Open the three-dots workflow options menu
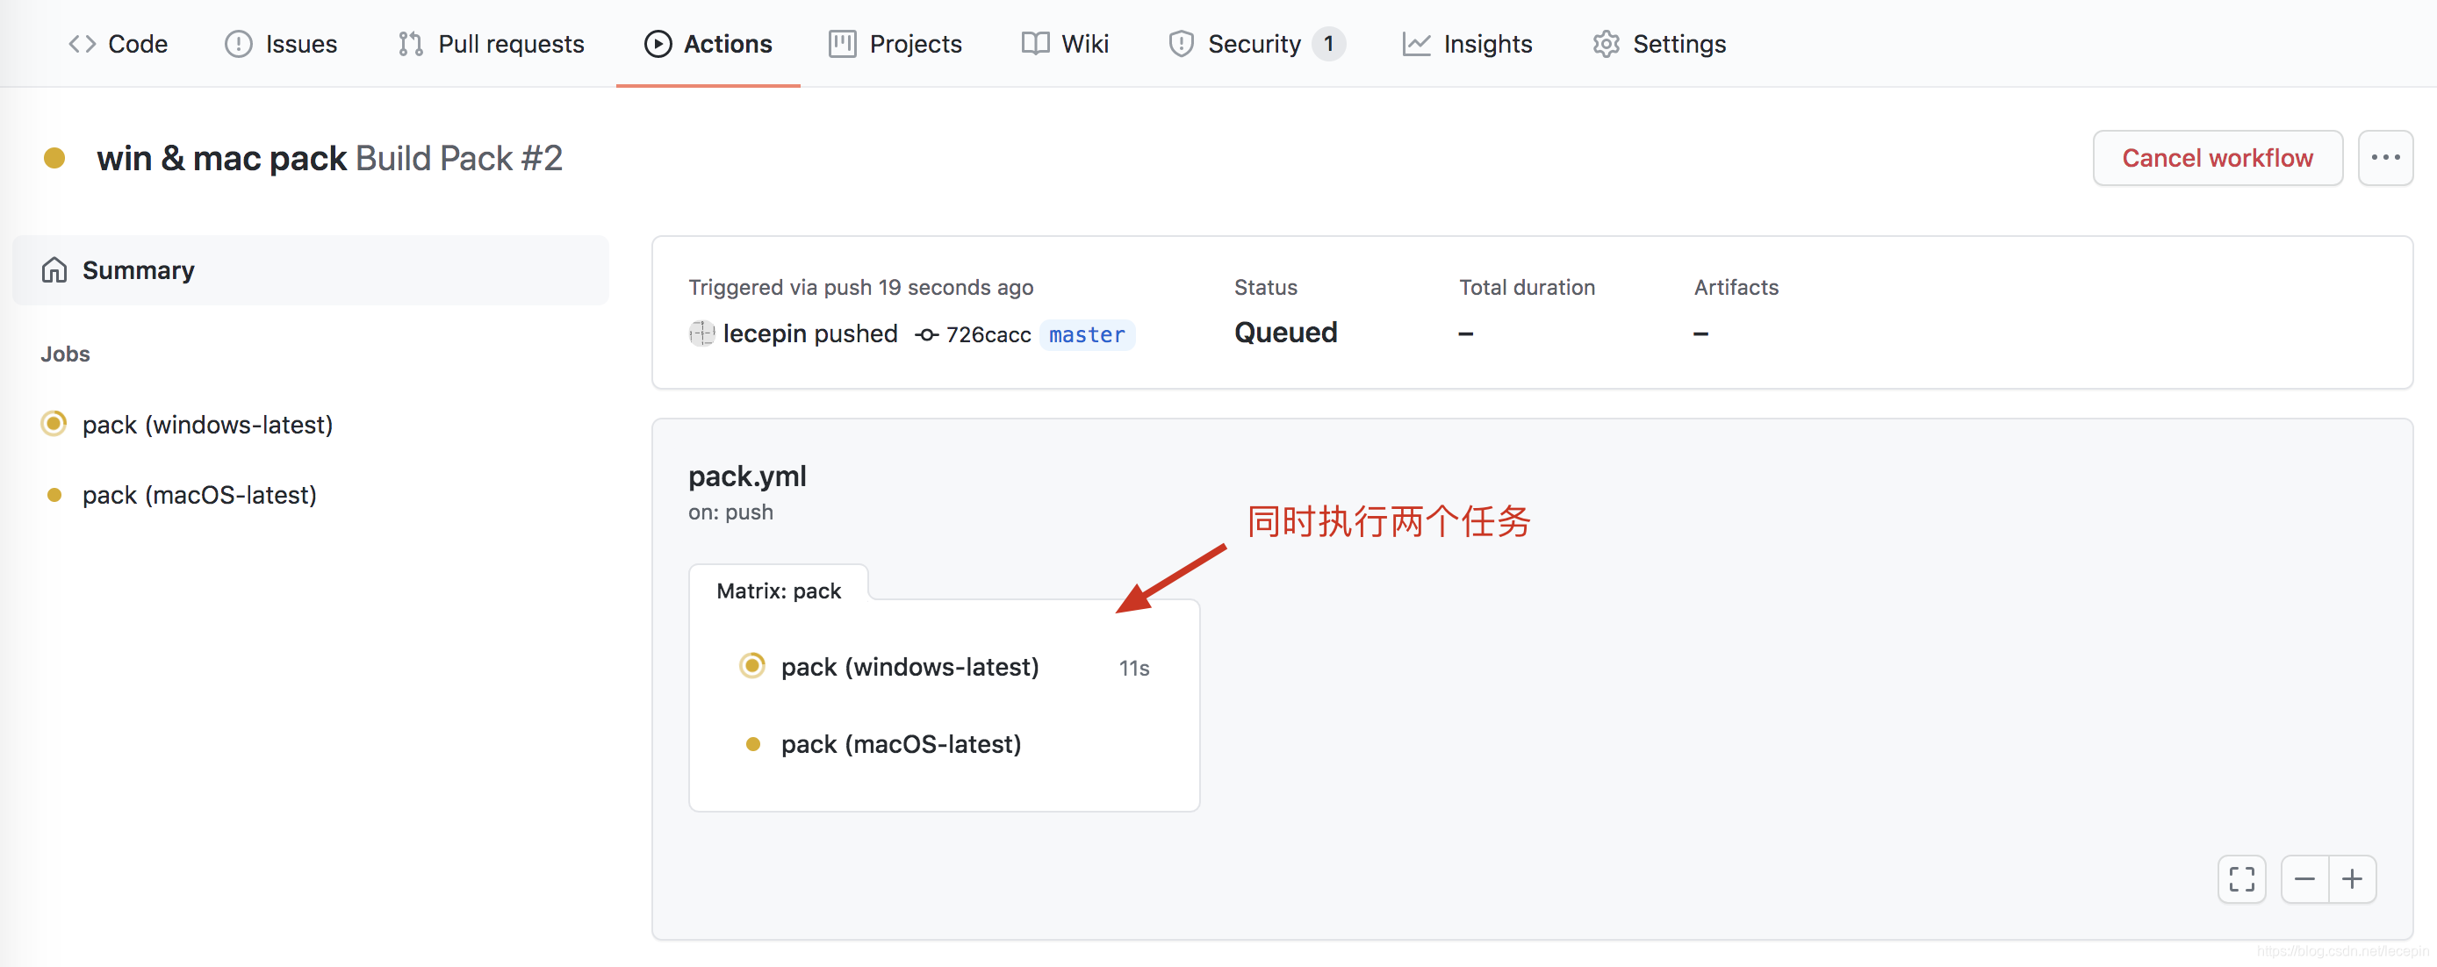Screen dimensions: 2437x967 pyautogui.click(x=2384, y=158)
